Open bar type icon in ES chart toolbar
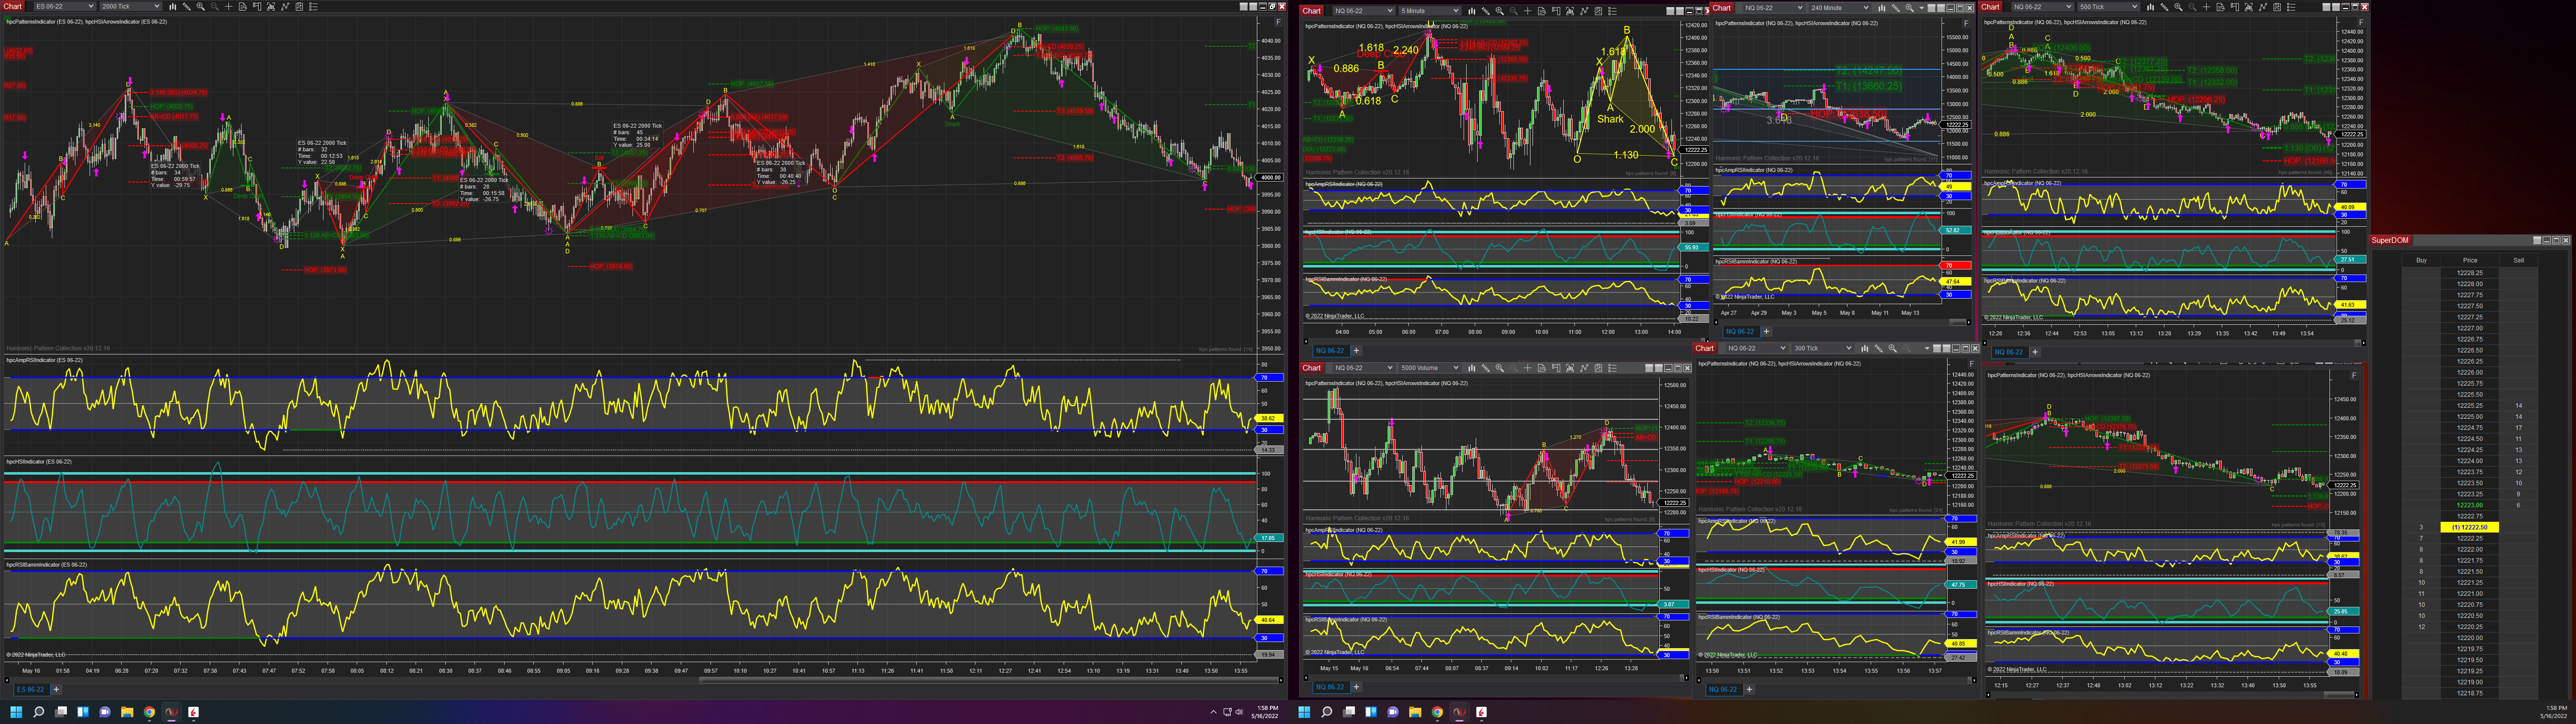Screen dimensions: 2576x724 (x=173, y=6)
